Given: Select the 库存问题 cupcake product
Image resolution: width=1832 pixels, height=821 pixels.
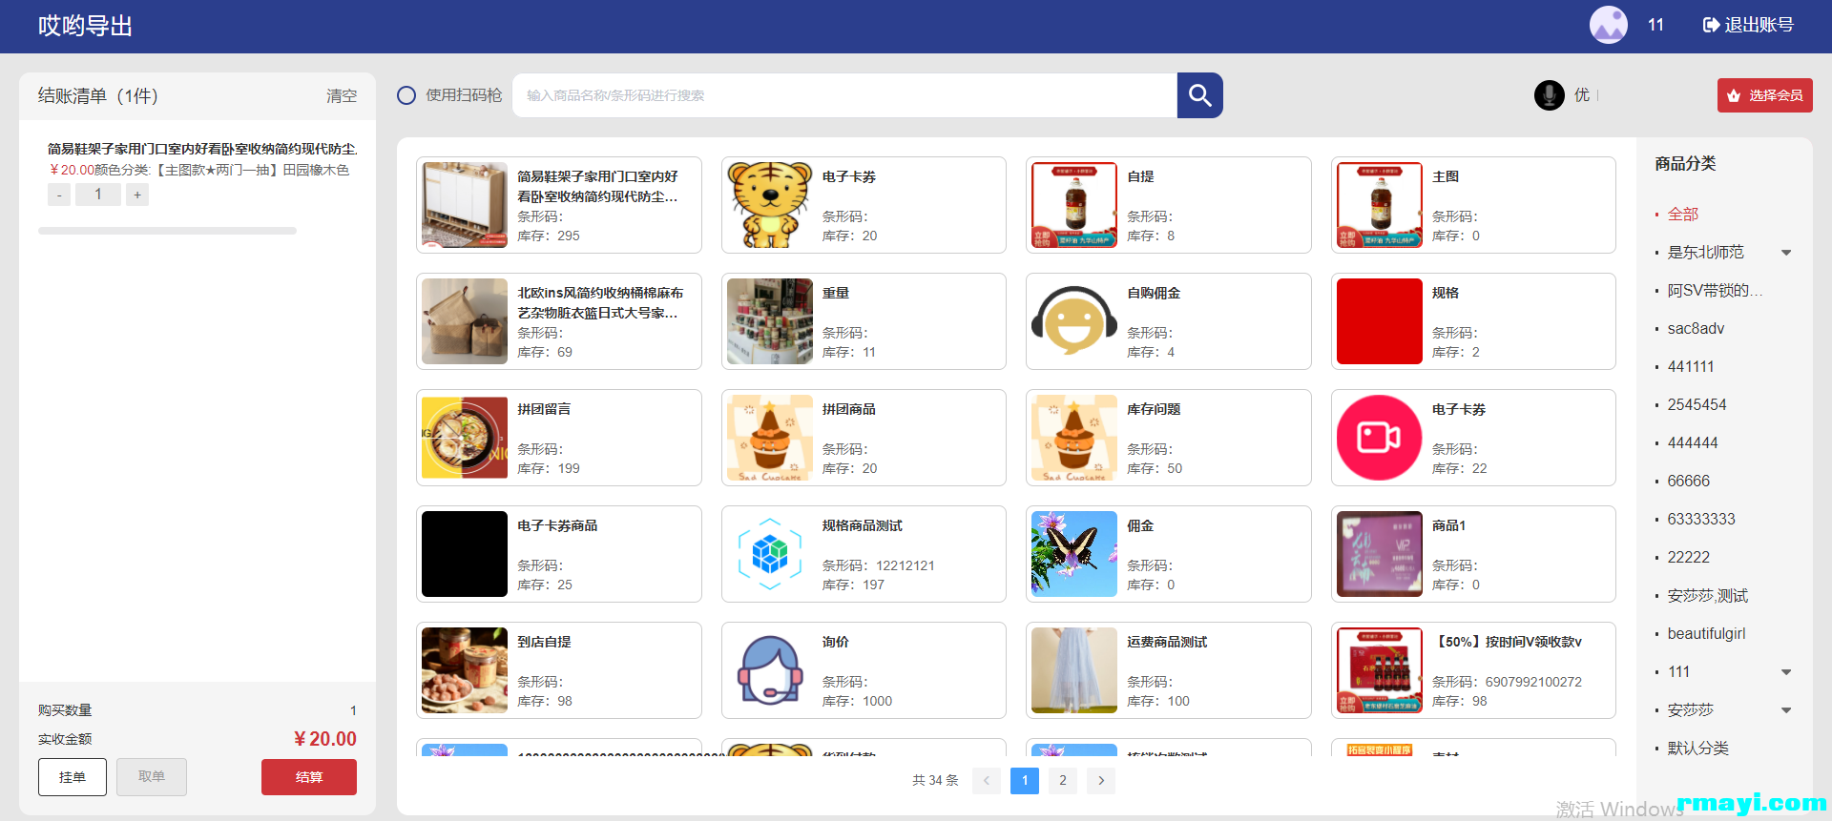Looking at the screenshot, I should tap(1074, 438).
